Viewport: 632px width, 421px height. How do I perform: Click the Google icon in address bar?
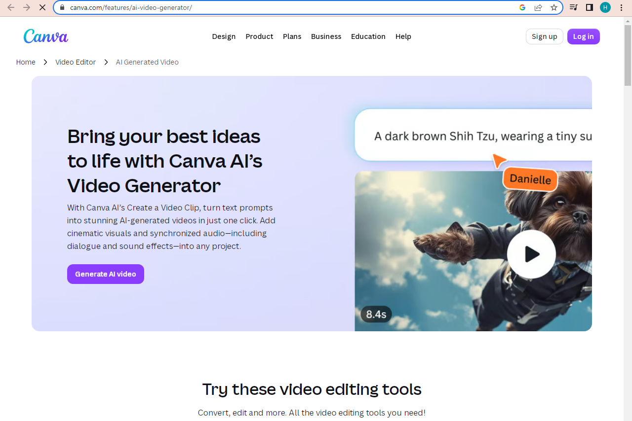pos(522,7)
